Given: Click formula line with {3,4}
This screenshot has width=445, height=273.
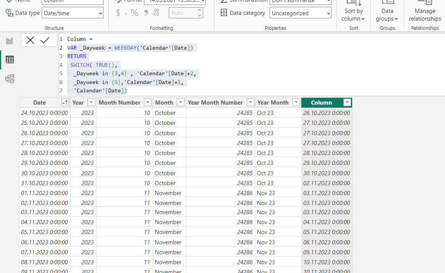Looking at the screenshot, I should coord(134,73).
